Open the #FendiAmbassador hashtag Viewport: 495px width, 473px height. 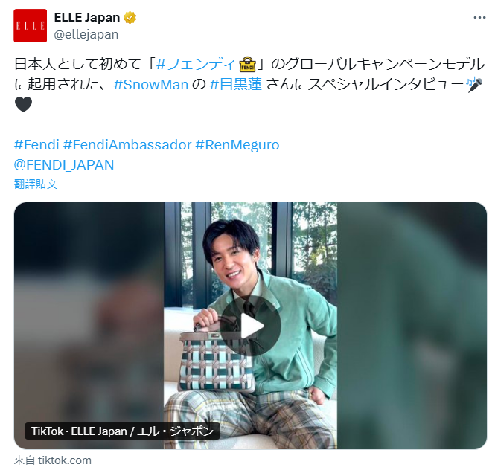(127, 145)
